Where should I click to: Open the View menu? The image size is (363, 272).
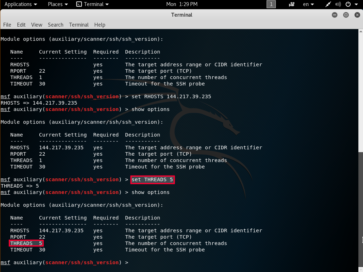point(37,25)
